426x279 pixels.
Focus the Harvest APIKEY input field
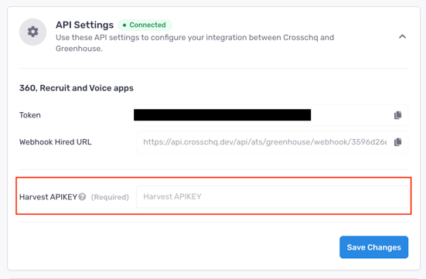[x=272, y=196]
